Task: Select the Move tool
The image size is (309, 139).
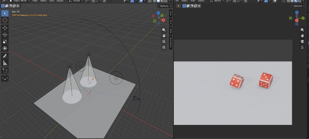Action: point(5,27)
